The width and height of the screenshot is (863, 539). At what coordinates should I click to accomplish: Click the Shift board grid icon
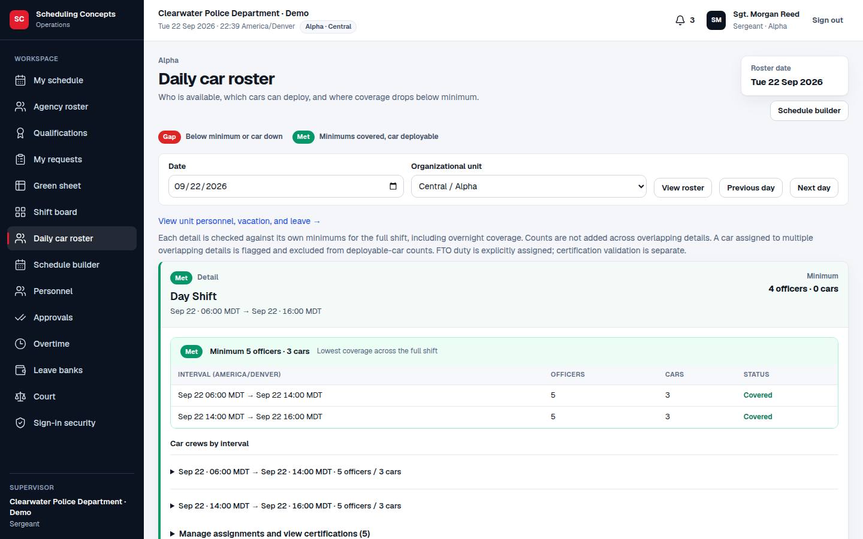click(x=20, y=212)
